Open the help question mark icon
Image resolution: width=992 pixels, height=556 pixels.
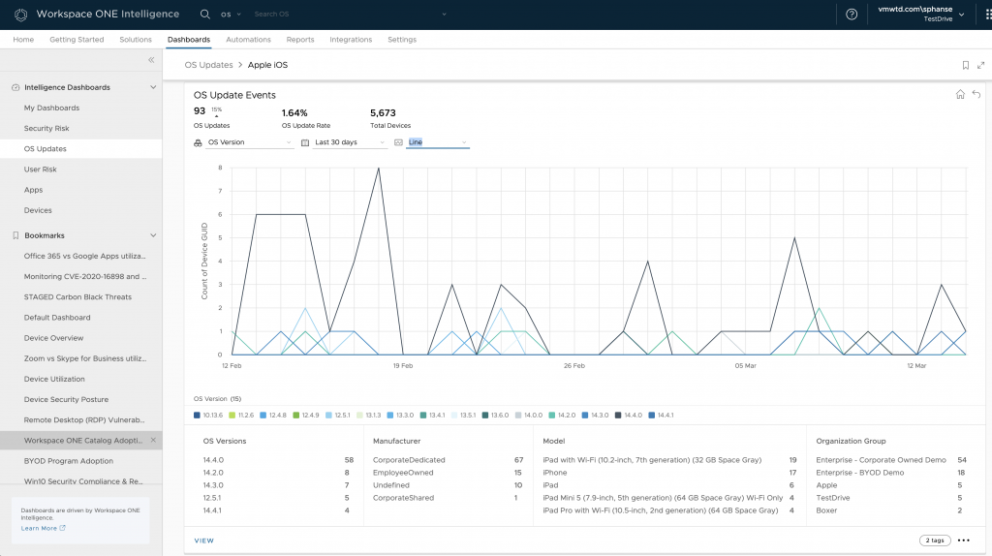coord(852,15)
